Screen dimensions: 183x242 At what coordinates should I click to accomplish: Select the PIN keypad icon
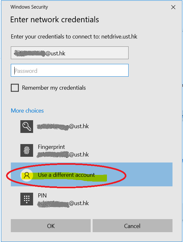[27, 199]
